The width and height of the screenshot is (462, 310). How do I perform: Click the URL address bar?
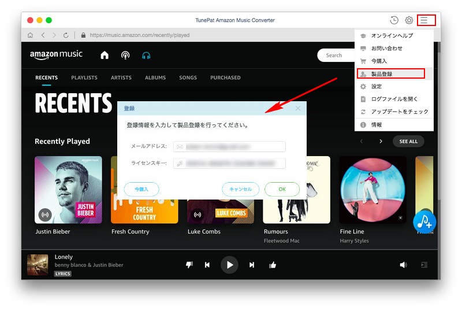point(140,35)
